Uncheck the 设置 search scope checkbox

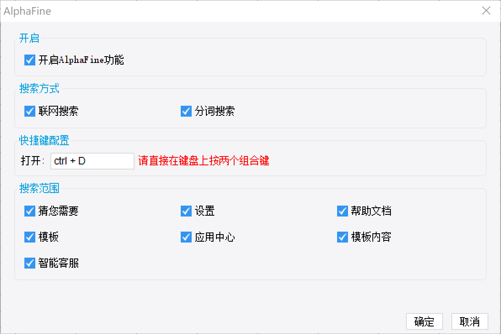click(x=186, y=211)
